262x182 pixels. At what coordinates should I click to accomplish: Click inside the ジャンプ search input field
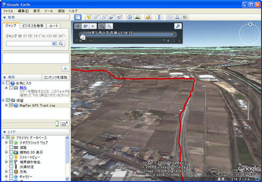[x=29, y=44]
